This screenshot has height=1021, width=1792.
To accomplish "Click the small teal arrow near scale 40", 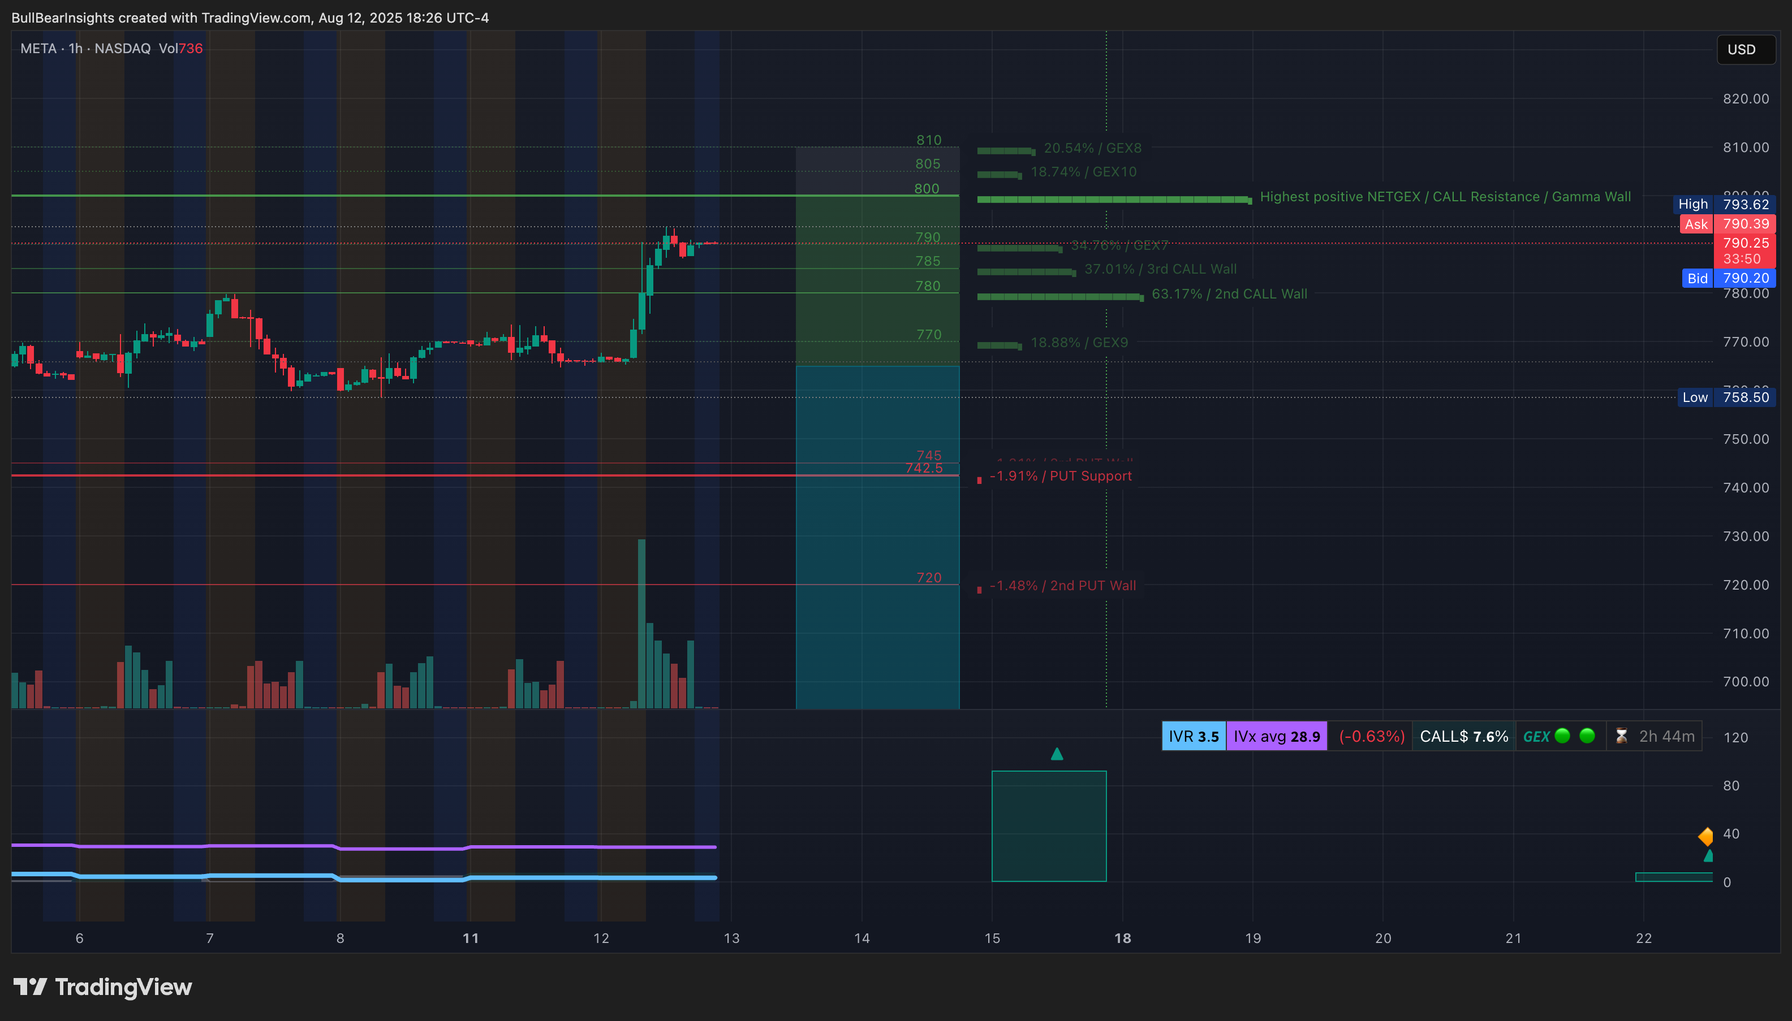I will (x=1708, y=855).
